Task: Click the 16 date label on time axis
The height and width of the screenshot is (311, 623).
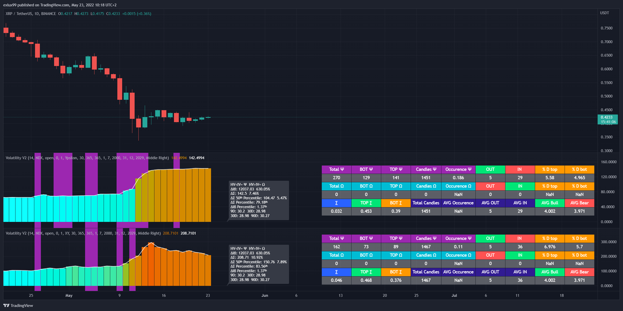Action: [x=164, y=296]
